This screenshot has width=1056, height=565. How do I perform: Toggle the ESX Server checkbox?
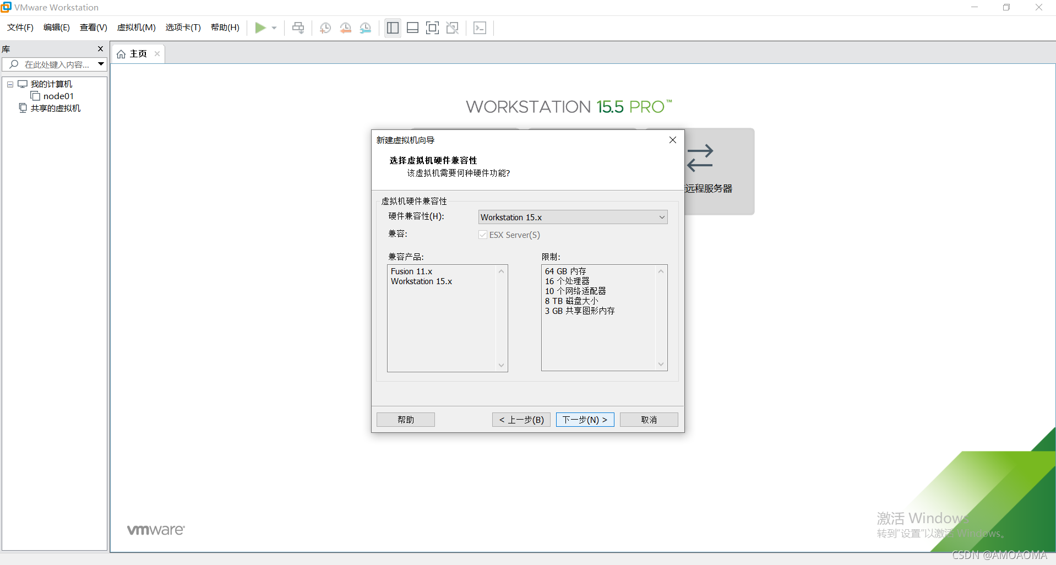[483, 235]
